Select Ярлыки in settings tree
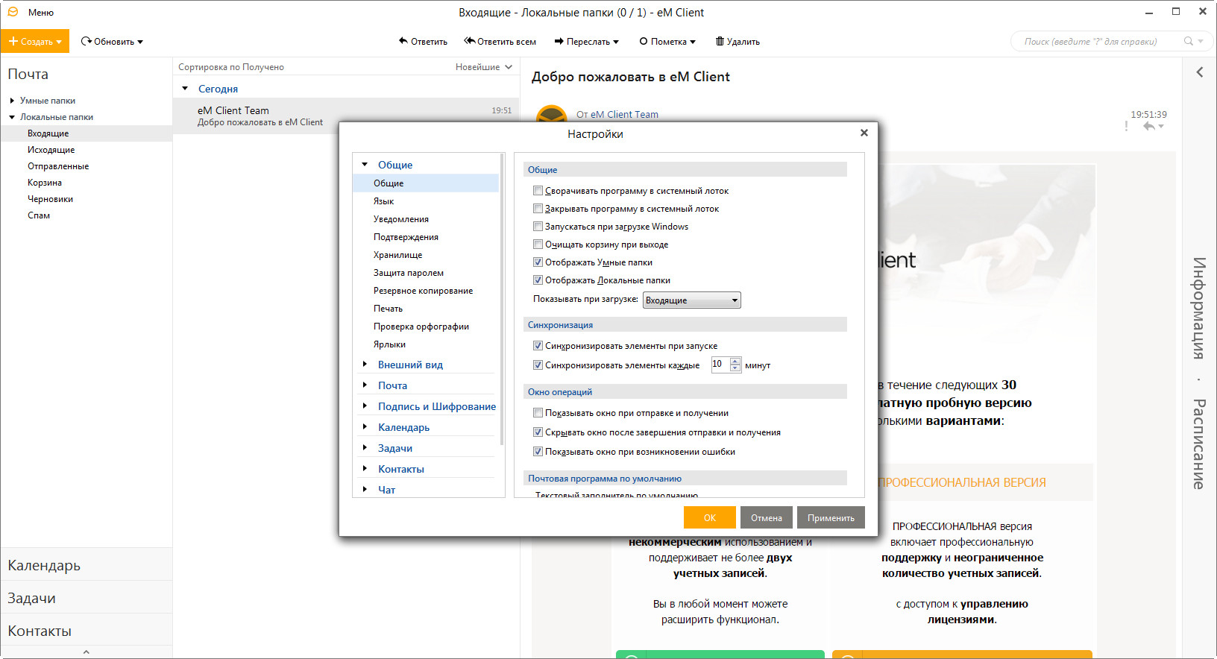This screenshot has width=1217, height=659. coord(389,344)
